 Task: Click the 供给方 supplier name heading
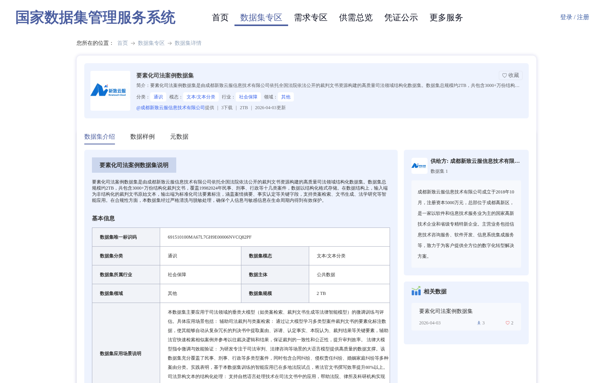pos(475,161)
